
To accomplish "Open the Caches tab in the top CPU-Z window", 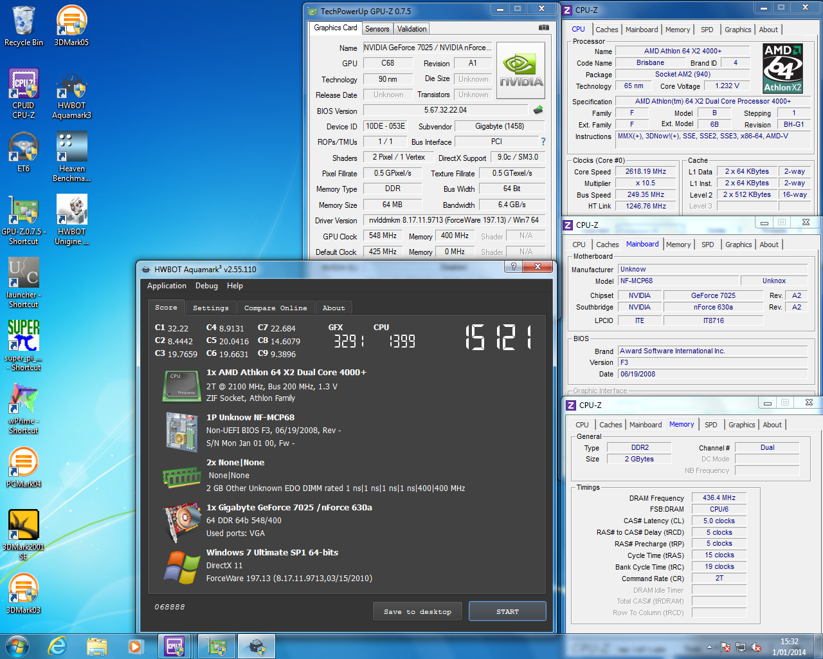I will pyautogui.click(x=606, y=30).
